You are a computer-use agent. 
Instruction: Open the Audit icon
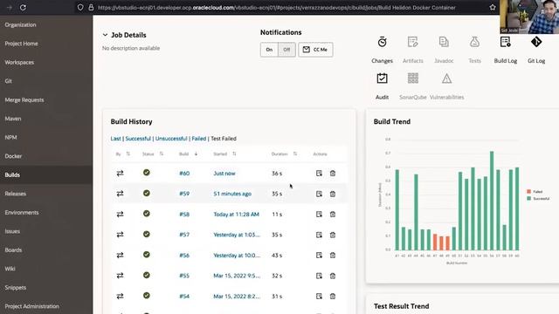coord(382,78)
